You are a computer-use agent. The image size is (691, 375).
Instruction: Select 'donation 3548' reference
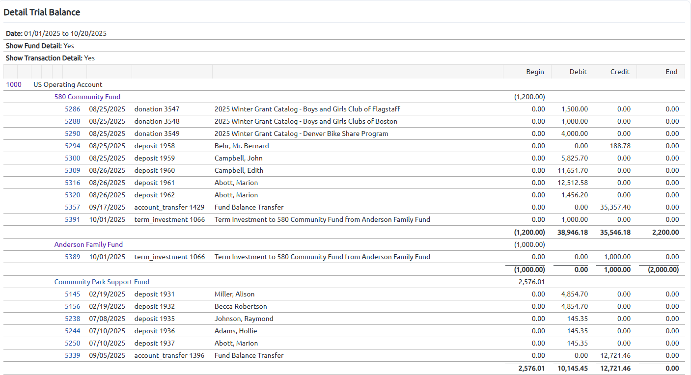(157, 121)
